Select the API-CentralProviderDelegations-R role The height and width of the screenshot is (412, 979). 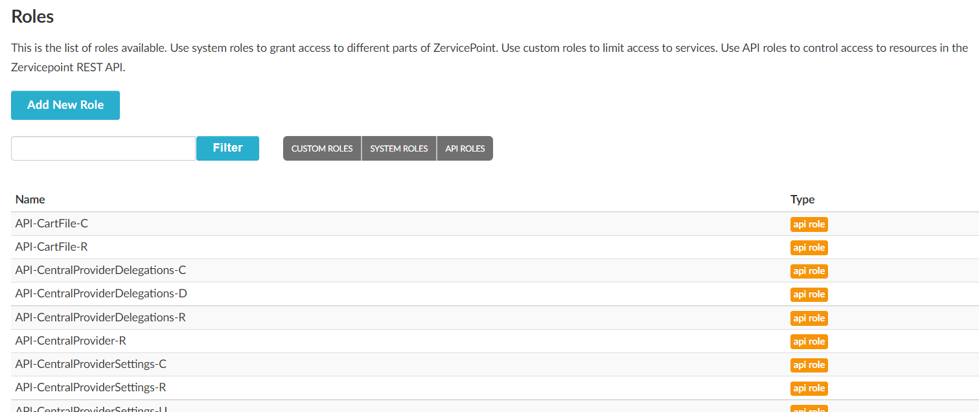tap(100, 317)
